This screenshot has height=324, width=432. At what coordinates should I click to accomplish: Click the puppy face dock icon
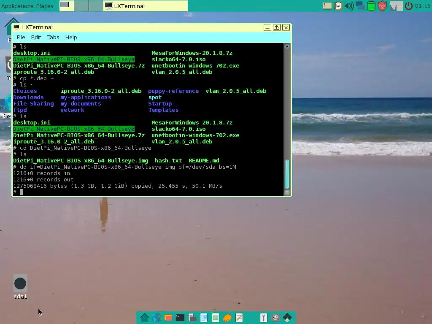click(x=275, y=318)
